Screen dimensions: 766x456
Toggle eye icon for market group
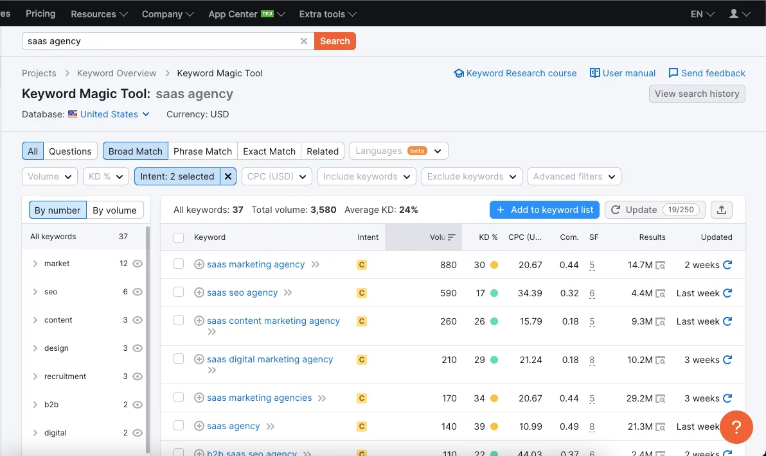(138, 264)
